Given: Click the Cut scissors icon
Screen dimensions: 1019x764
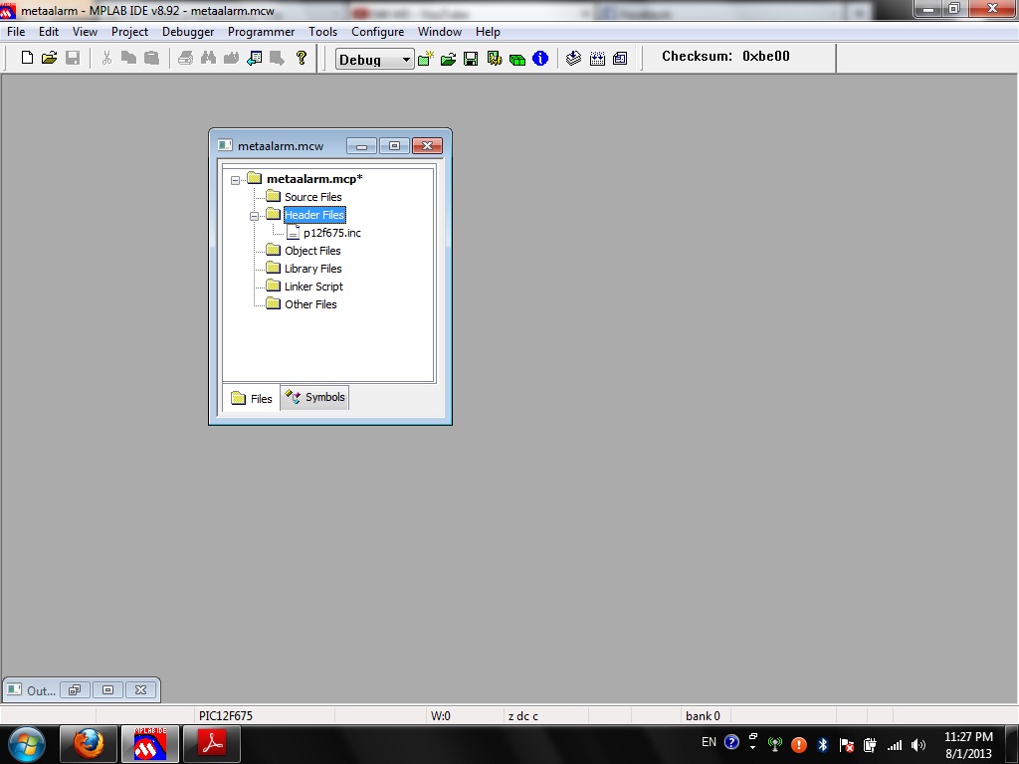Looking at the screenshot, I should (x=106, y=58).
